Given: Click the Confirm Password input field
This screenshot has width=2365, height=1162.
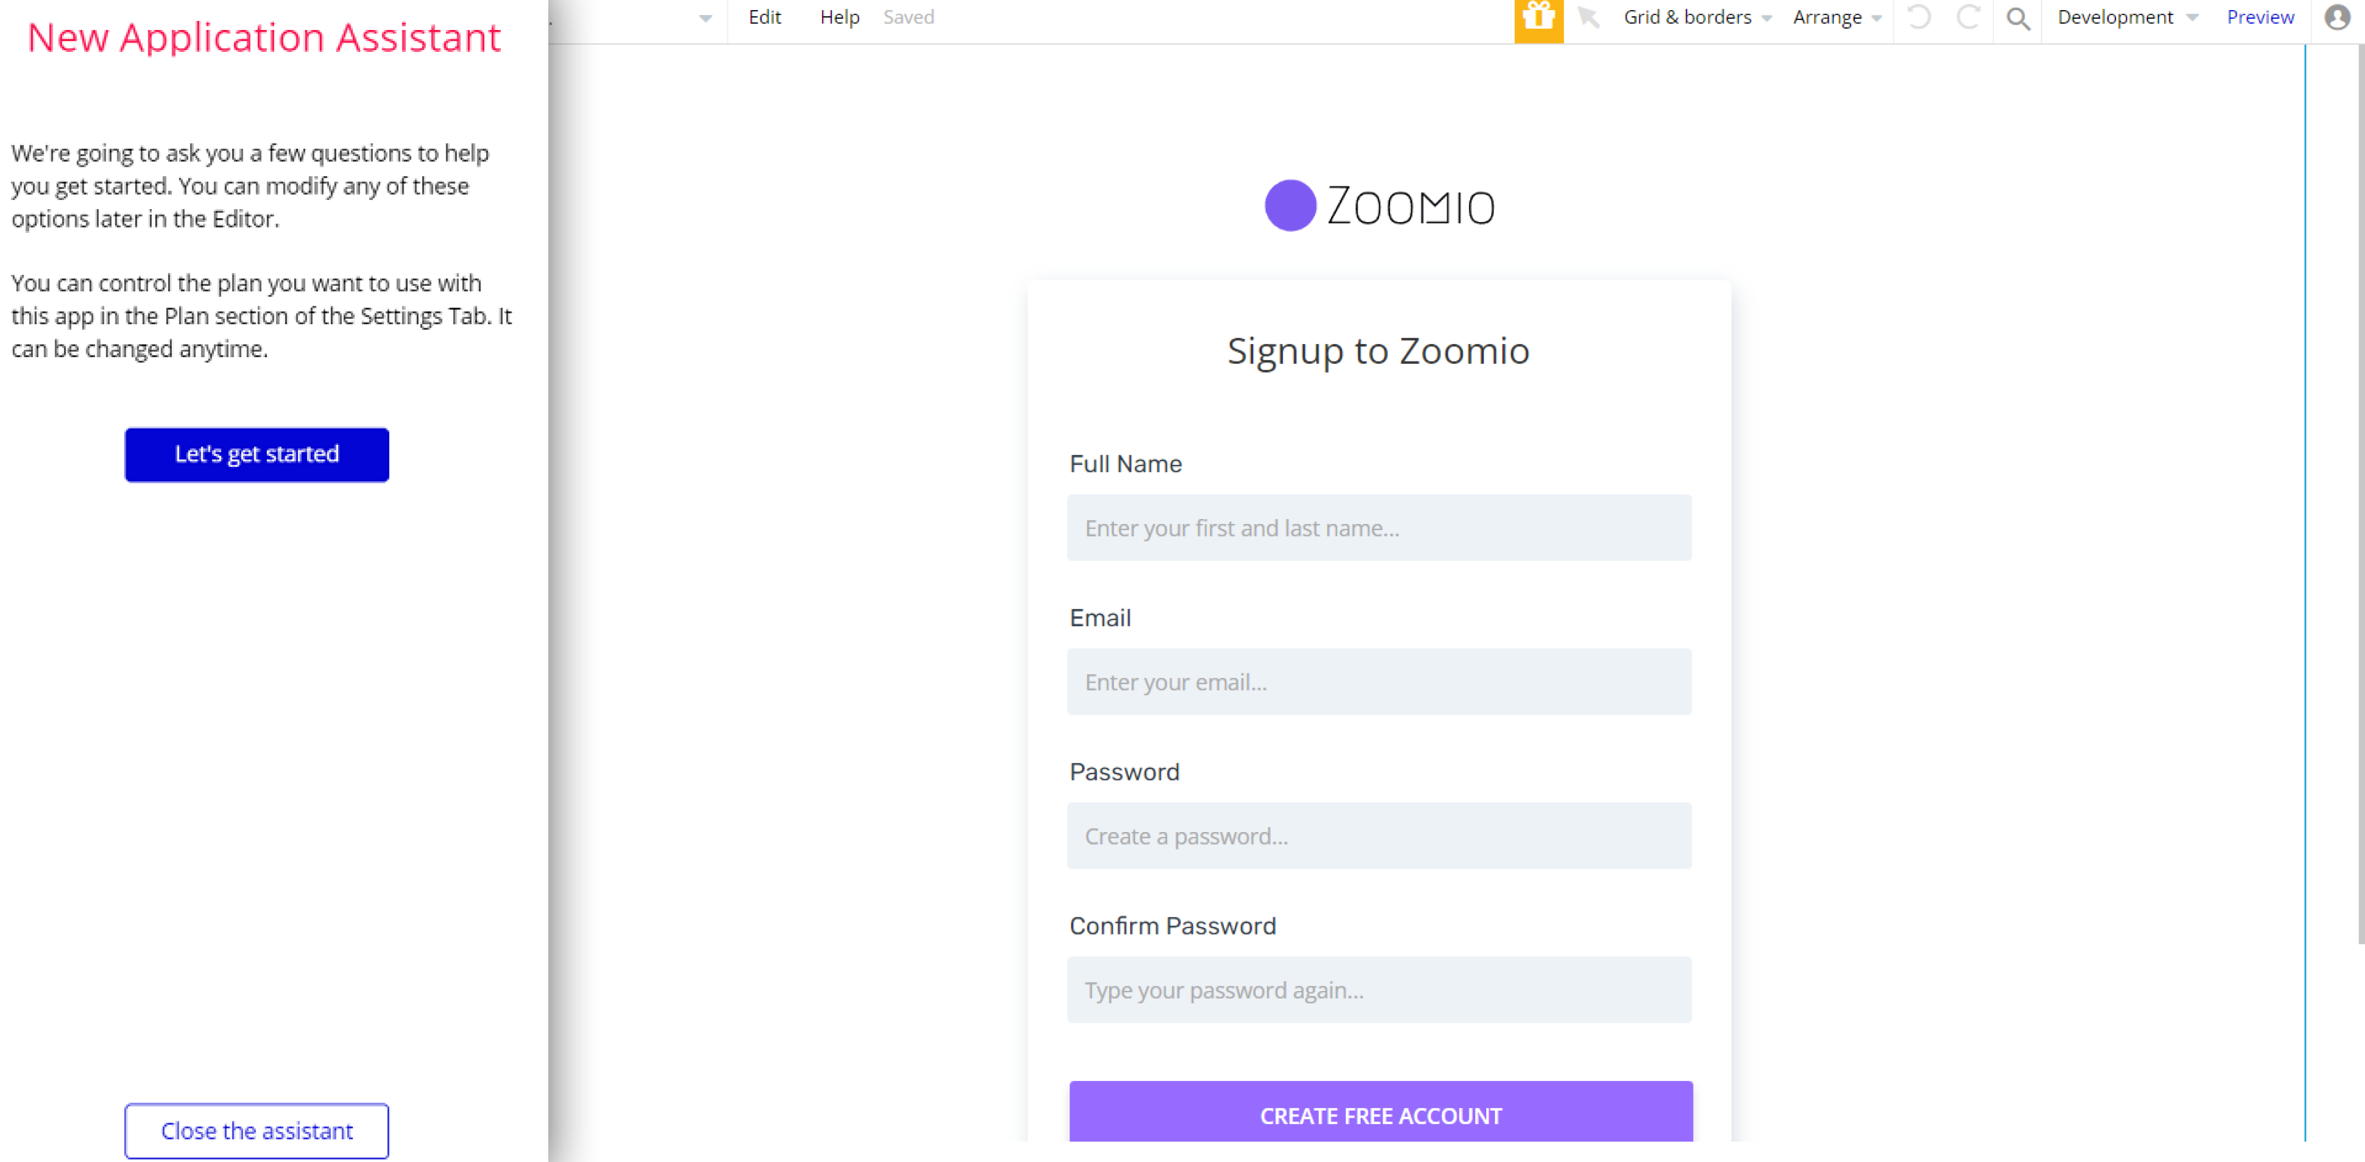Looking at the screenshot, I should click(x=1378, y=990).
